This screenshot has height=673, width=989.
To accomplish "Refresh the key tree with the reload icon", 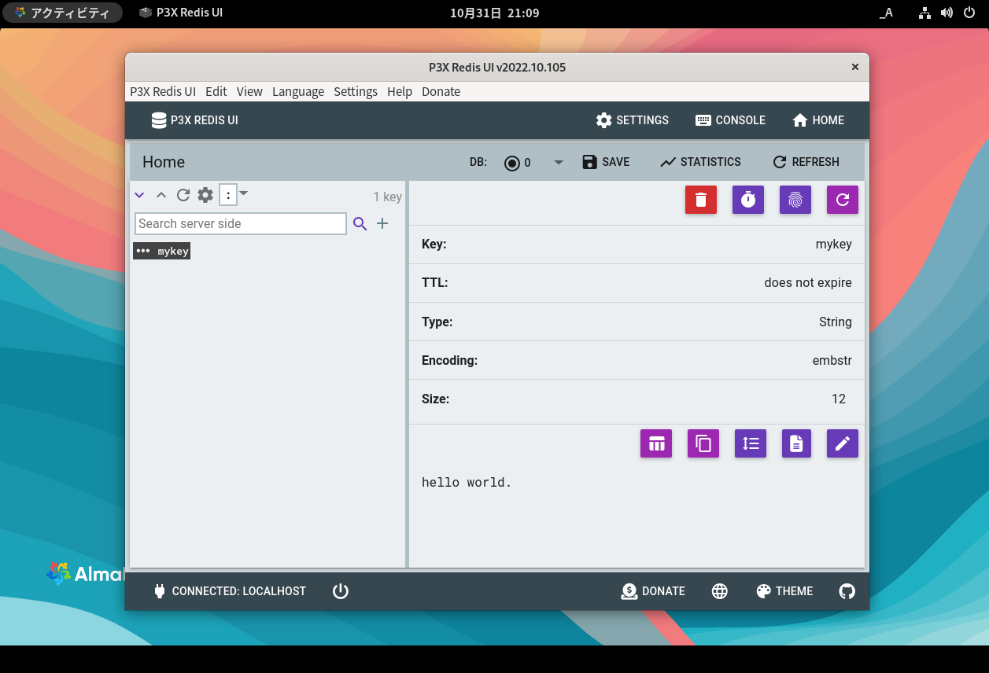I will coord(183,195).
